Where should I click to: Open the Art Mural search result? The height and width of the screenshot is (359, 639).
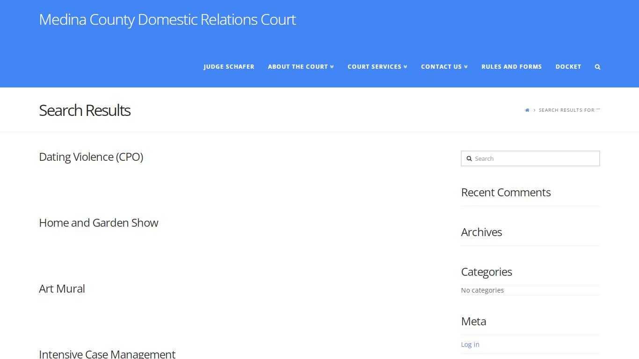pyautogui.click(x=62, y=289)
